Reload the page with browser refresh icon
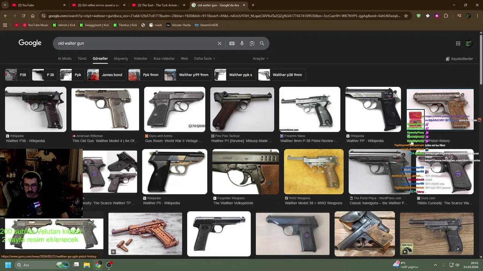483x271 pixels. [x=23, y=16]
